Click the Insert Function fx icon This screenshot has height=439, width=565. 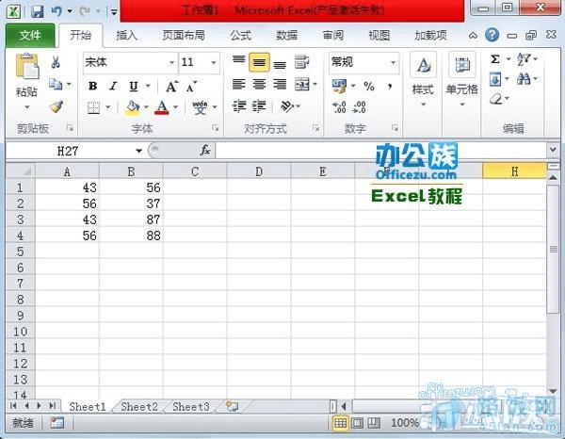(x=205, y=150)
